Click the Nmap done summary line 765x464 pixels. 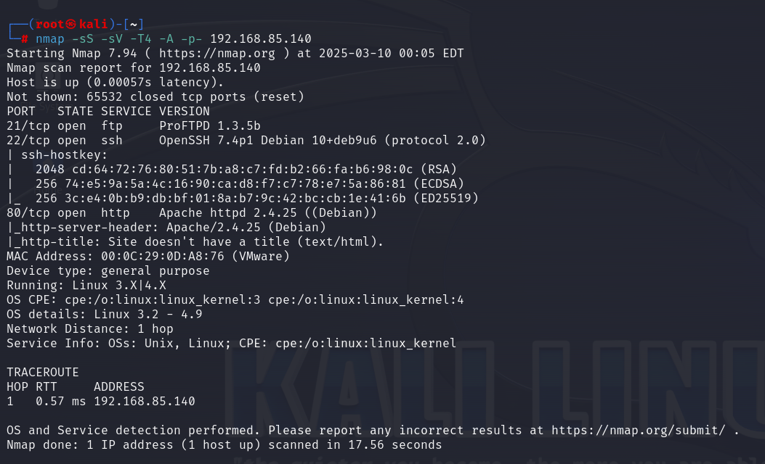224,444
